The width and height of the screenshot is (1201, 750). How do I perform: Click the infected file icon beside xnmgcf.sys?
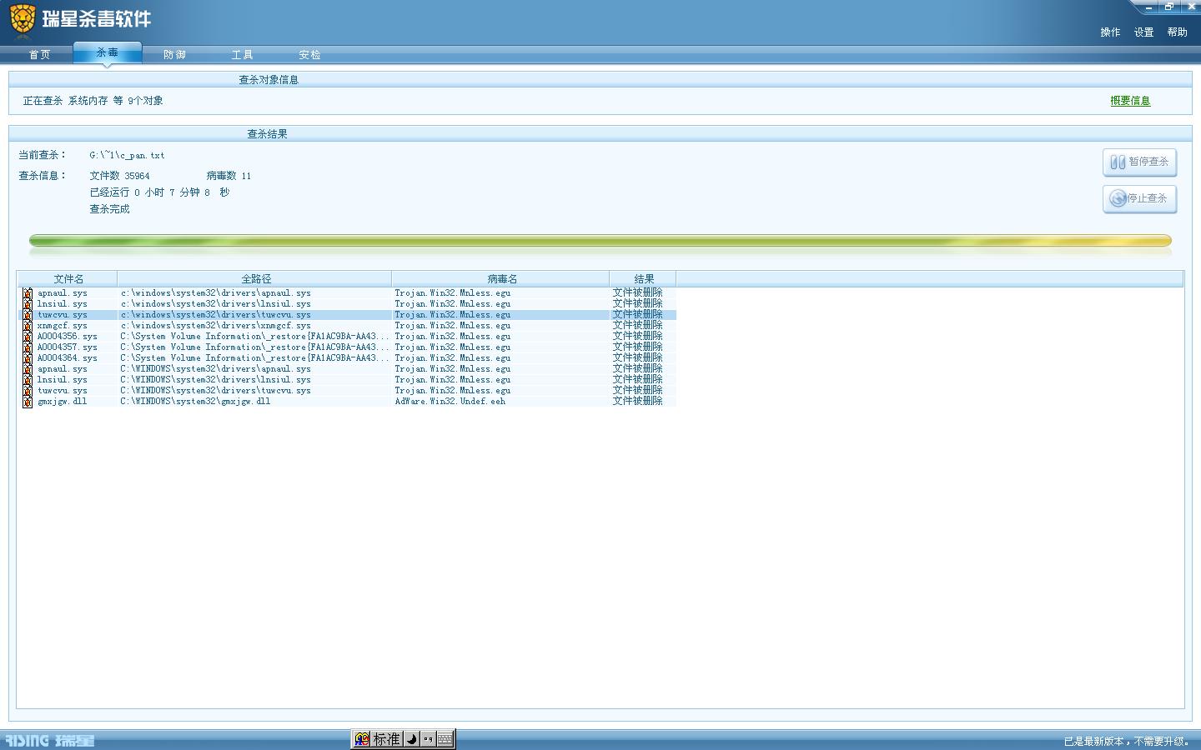point(28,326)
